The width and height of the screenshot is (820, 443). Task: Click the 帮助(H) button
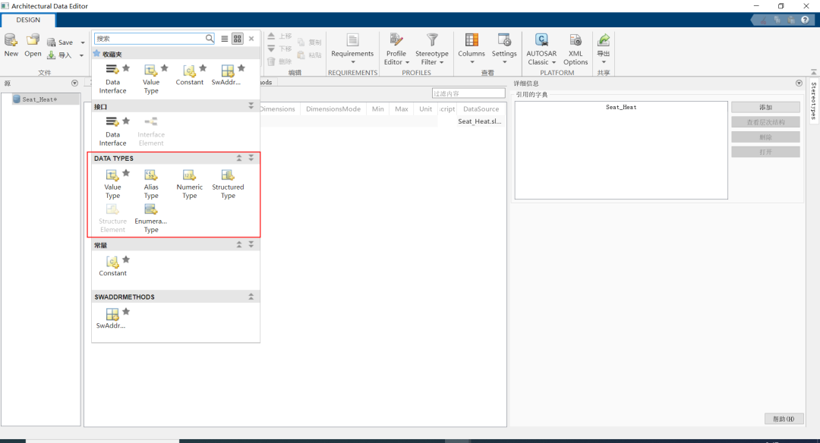coord(784,419)
